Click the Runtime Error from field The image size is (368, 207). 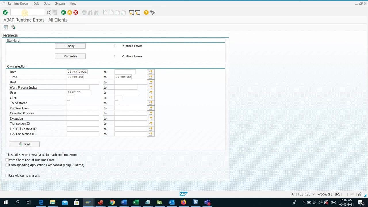click(x=83, y=108)
